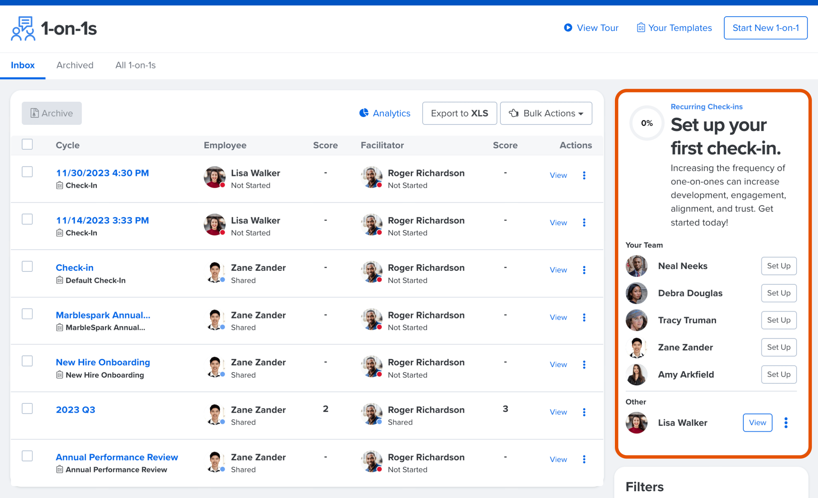
Task: Check the select-all checkbox in the table header
Action: tap(27, 144)
